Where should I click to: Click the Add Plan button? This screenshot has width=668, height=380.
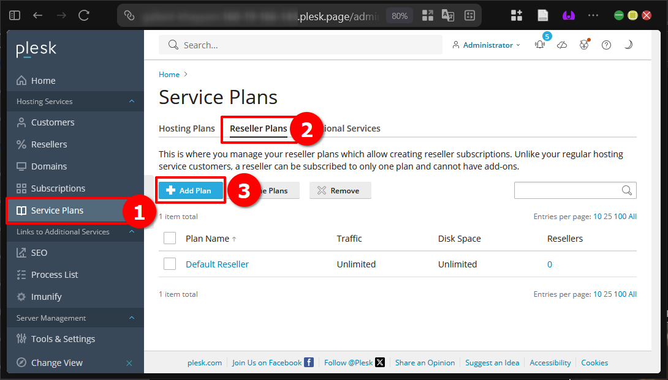click(191, 191)
